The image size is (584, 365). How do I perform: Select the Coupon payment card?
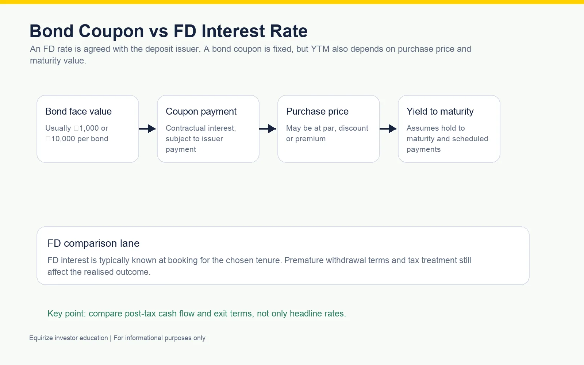pos(208,129)
